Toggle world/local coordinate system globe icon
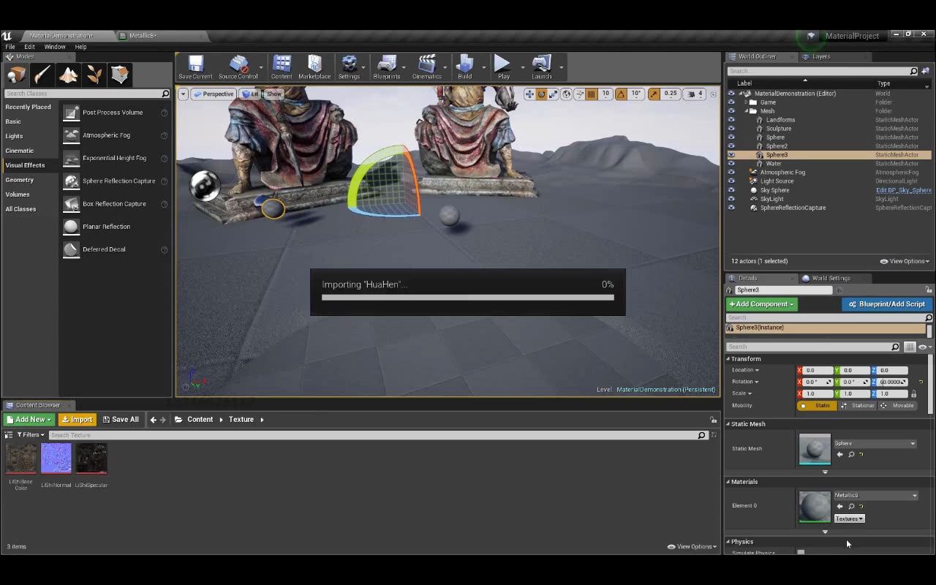 click(x=566, y=94)
